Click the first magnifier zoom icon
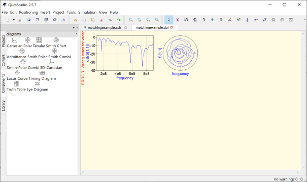The width and height of the screenshot is (307, 182). tap(130, 20)
